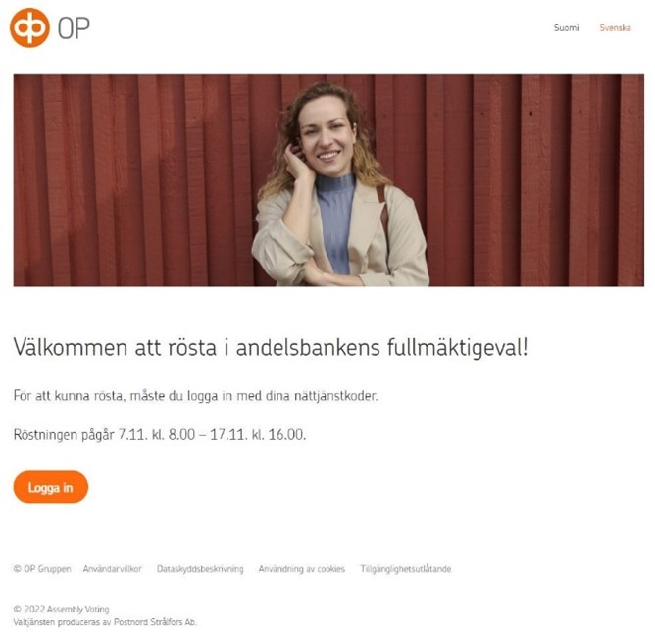This screenshot has height=636, width=655.
Task: Click the © 2022 Assembly Voting text
Action: click(x=61, y=609)
